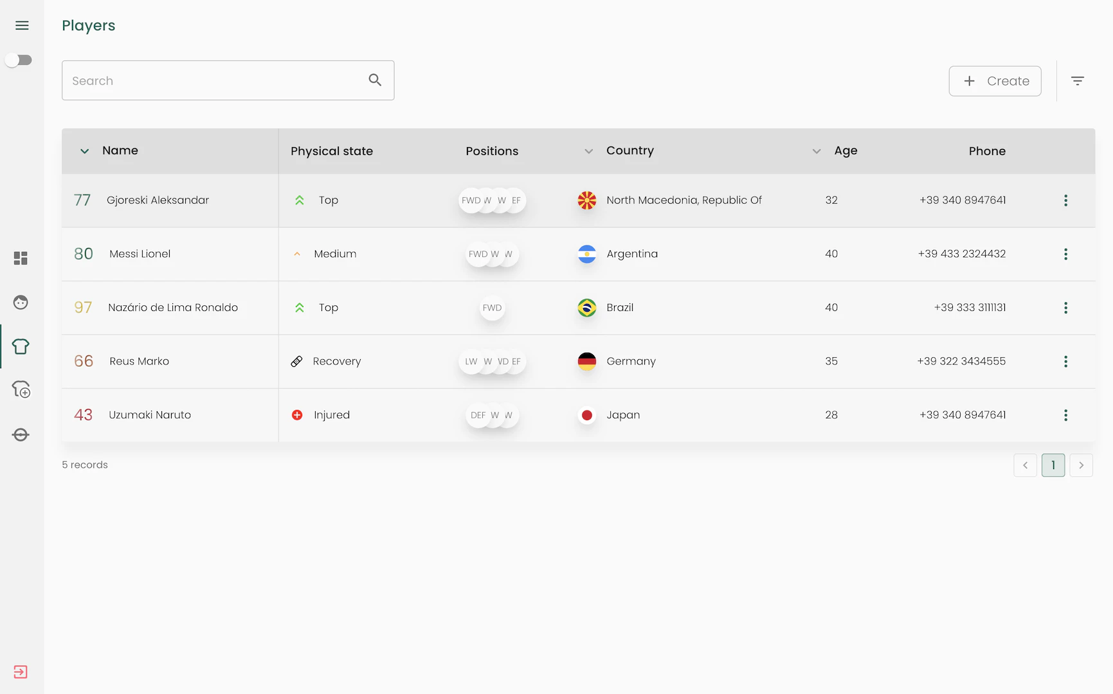1113x694 pixels.
Task: Sort by Age column chevron
Action: (816, 151)
